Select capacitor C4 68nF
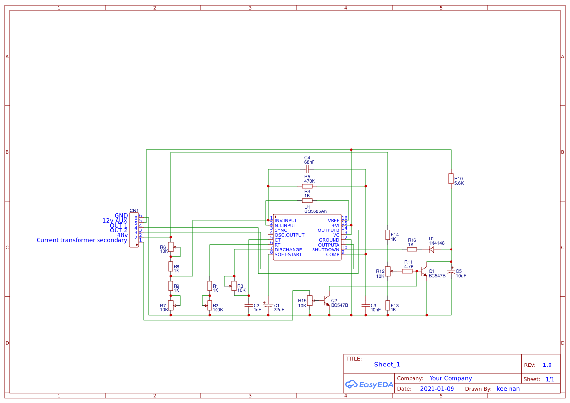This screenshot has width=570, height=403. (x=307, y=168)
